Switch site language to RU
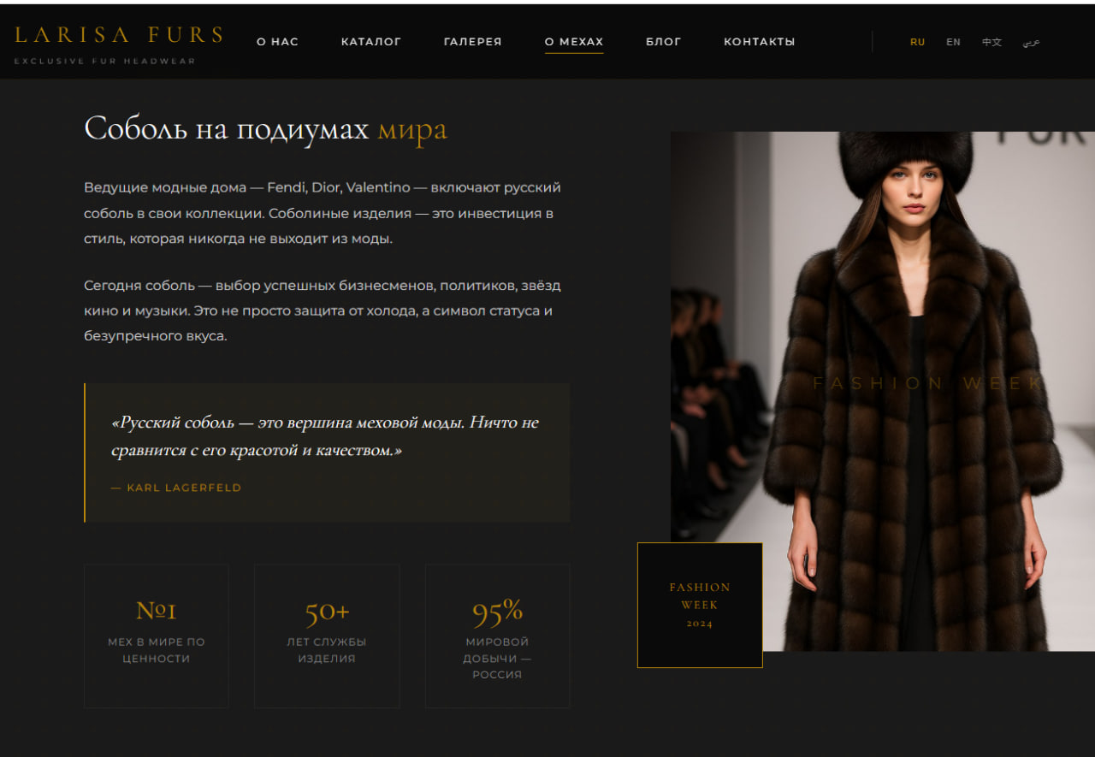 (917, 42)
